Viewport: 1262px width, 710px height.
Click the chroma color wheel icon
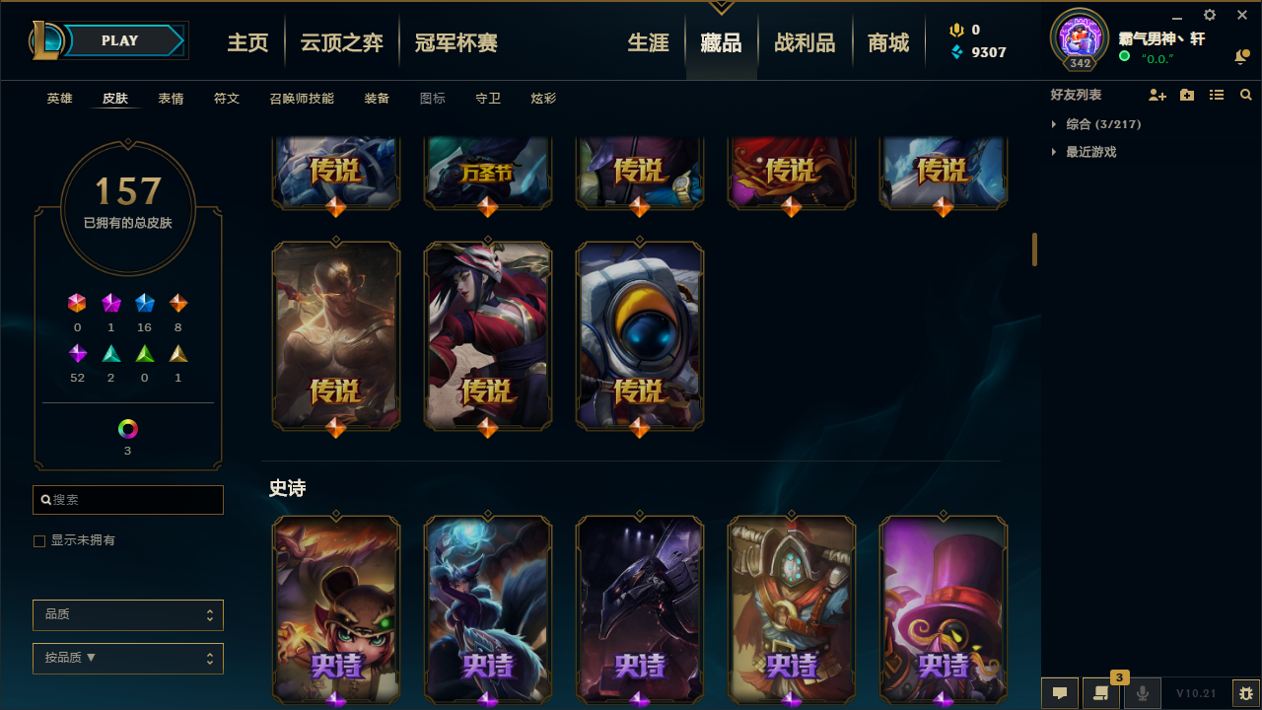[x=128, y=429]
